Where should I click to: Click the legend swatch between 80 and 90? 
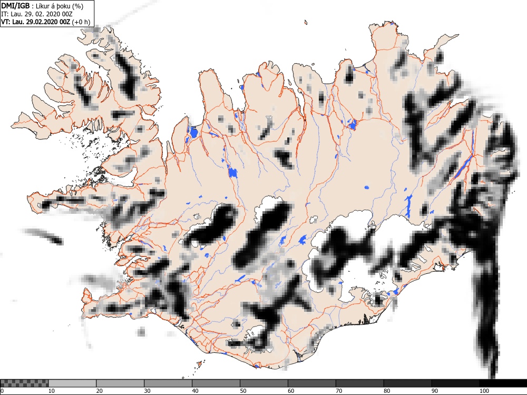pos(408,383)
